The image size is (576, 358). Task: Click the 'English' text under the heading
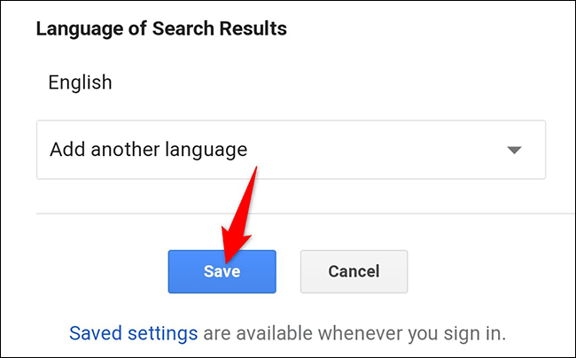click(81, 83)
